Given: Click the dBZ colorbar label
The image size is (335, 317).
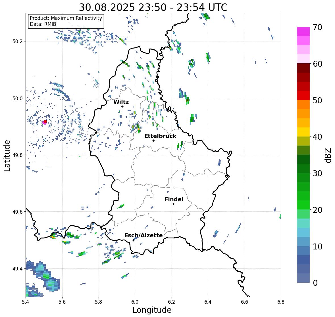Looking at the screenshot, I should pos(328,155).
